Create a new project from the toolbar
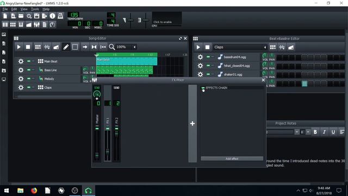The height and width of the screenshot is (196, 348). click(5, 16)
